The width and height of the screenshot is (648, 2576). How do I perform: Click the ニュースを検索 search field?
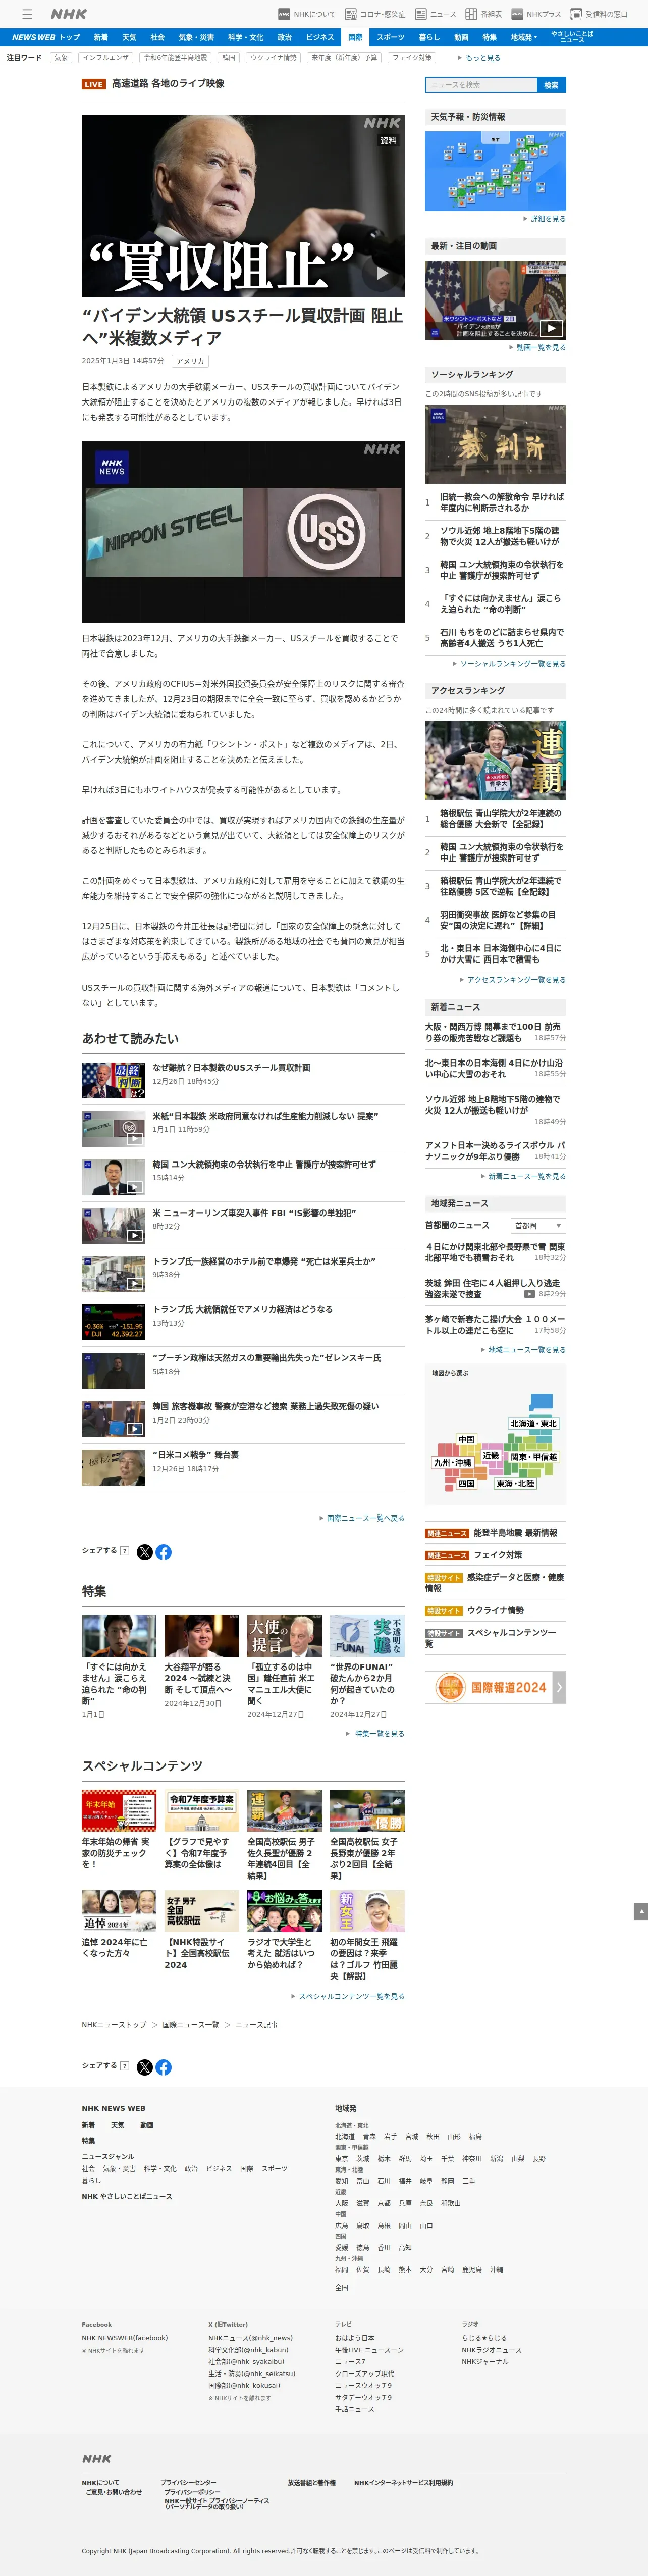(x=481, y=85)
